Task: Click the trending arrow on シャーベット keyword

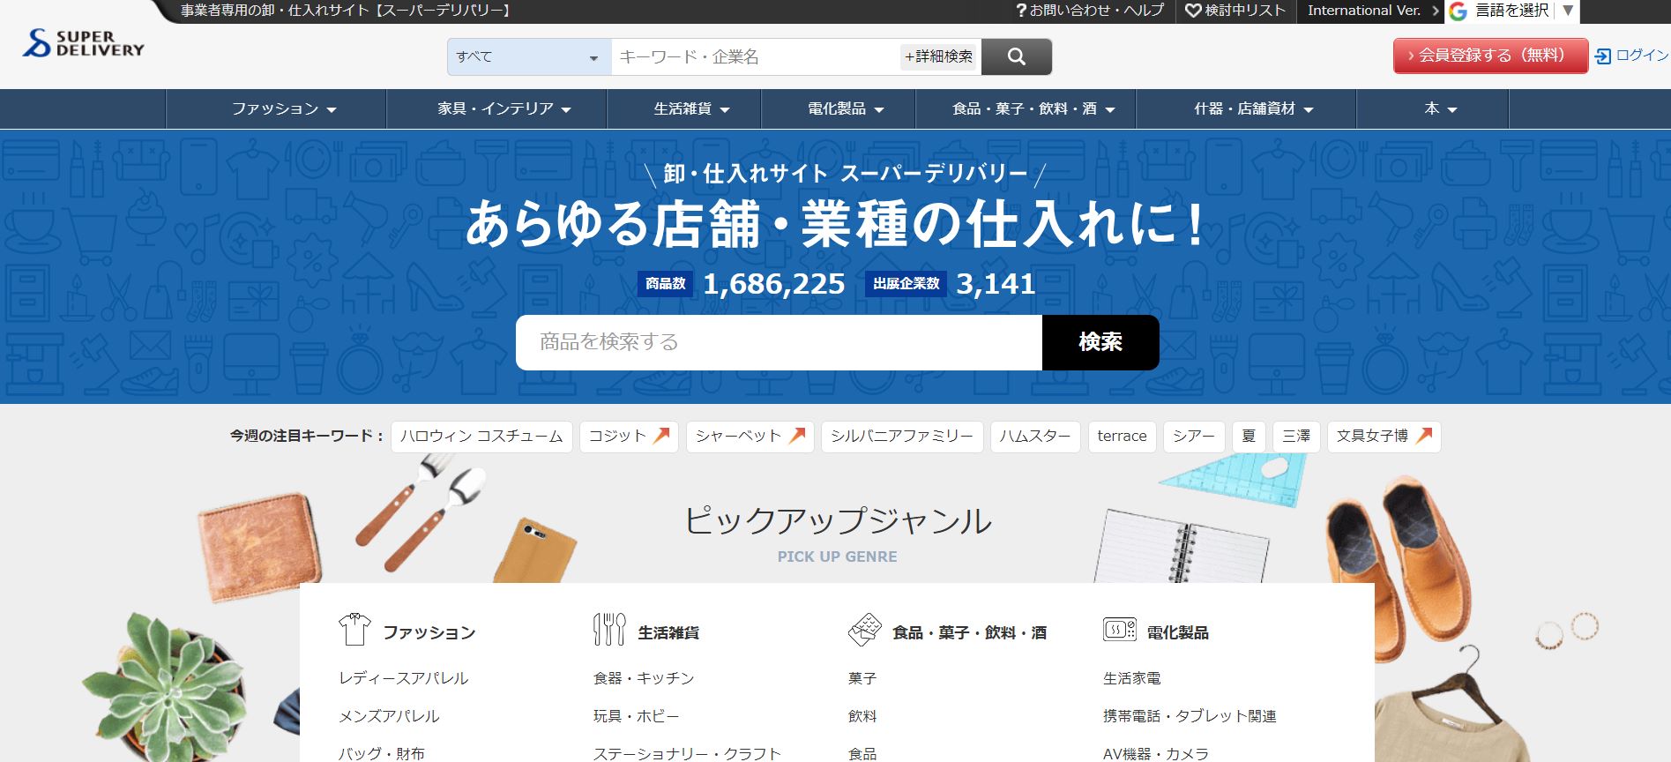Action: coord(797,435)
